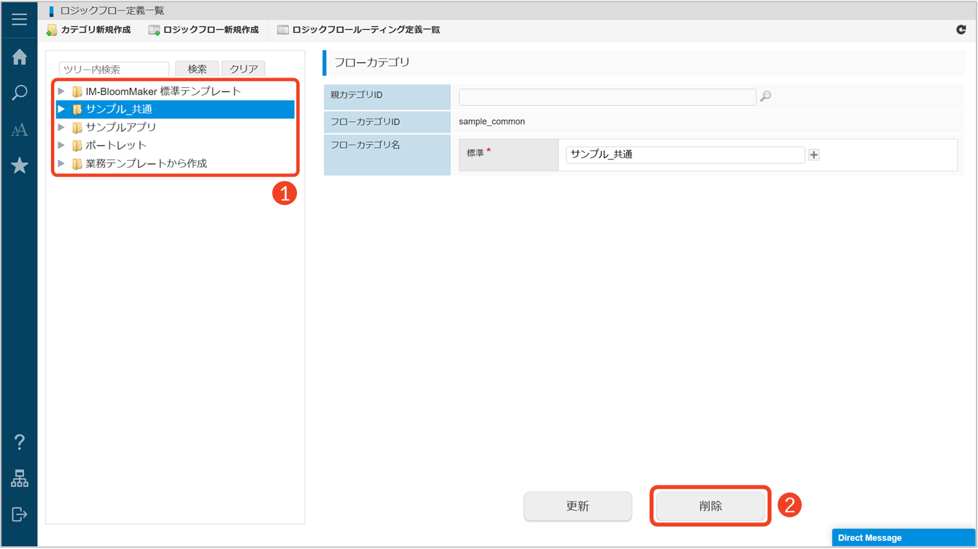Click magnifier next to 親カテゴリID field
This screenshot has width=978, height=549.
[766, 96]
